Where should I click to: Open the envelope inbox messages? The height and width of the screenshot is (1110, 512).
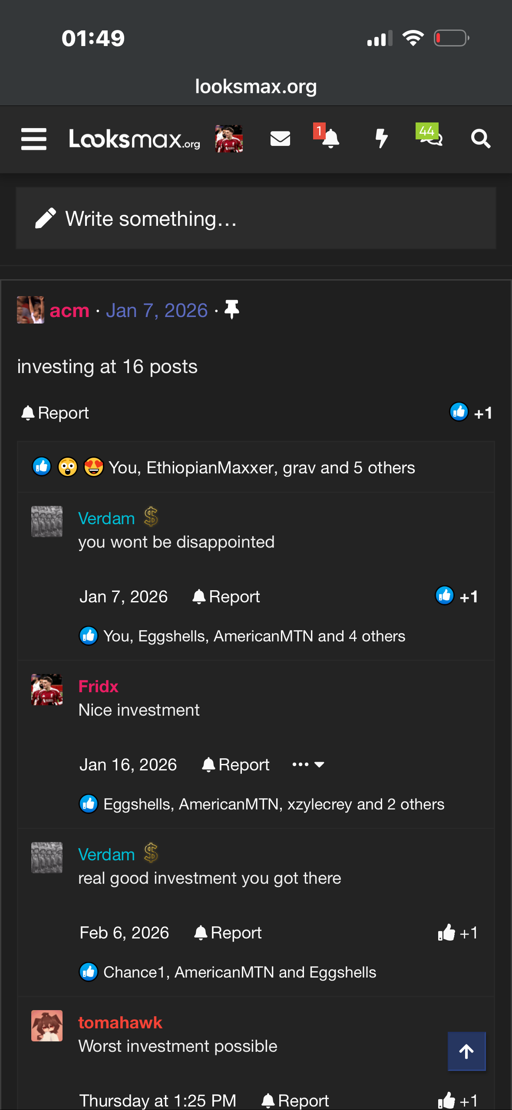280,139
